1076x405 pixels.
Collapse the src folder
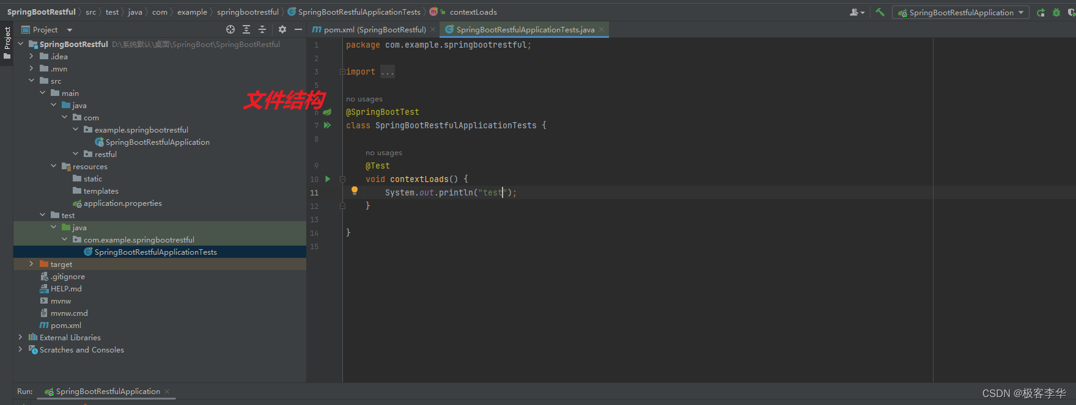(31, 81)
